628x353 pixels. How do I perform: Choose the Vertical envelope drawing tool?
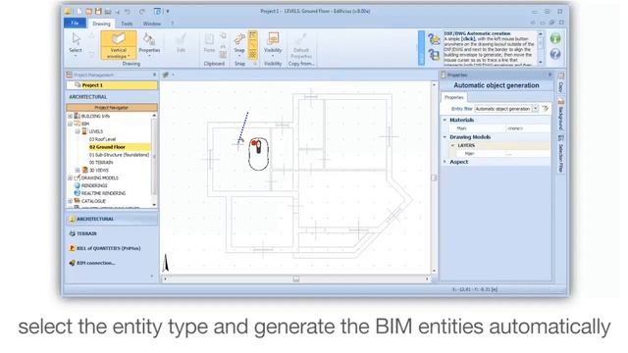point(118,45)
